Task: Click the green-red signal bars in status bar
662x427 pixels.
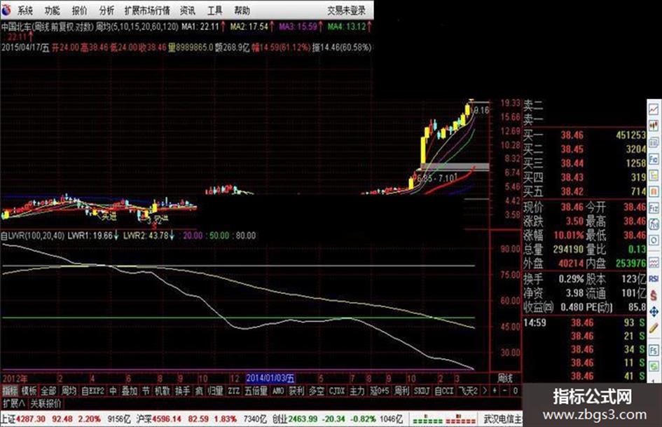Action: (x=443, y=419)
